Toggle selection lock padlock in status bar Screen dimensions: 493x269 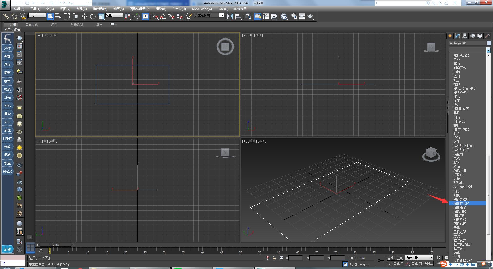click(x=274, y=258)
